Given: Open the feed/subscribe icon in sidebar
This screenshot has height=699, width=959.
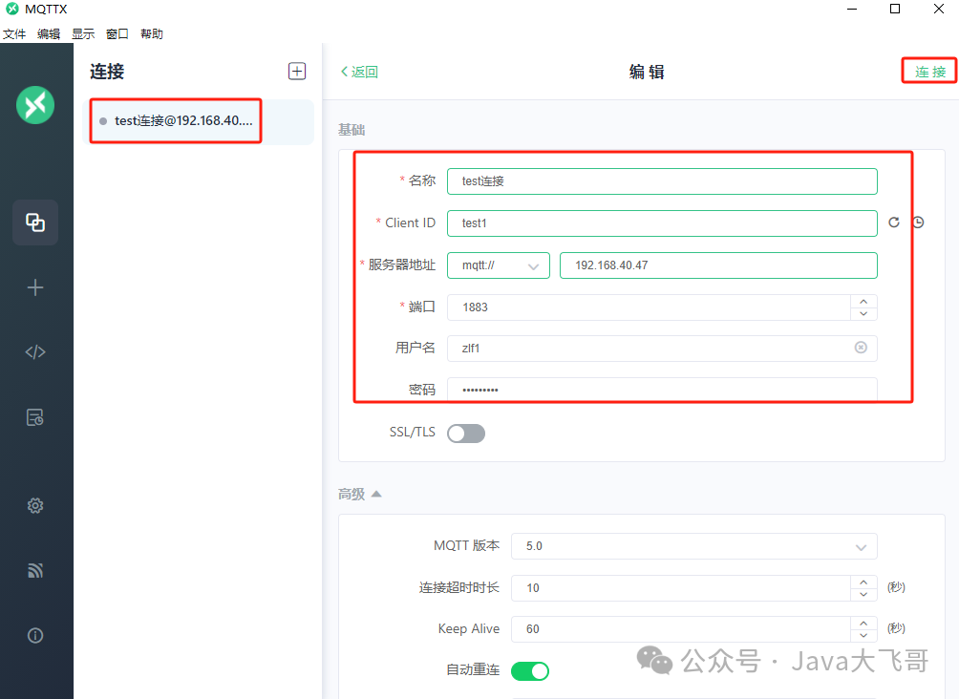Looking at the screenshot, I should (35, 570).
